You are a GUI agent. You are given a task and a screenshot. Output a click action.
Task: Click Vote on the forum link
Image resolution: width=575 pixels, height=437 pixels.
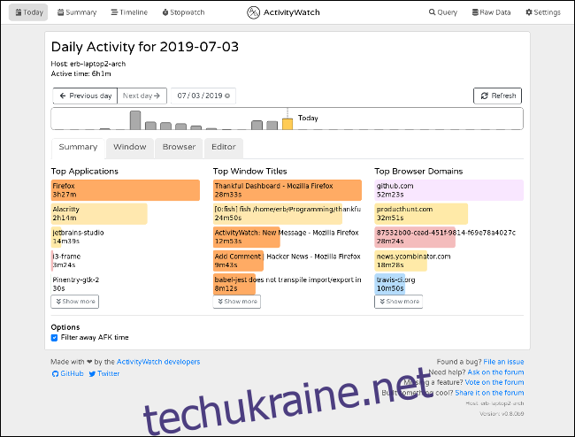(x=494, y=382)
